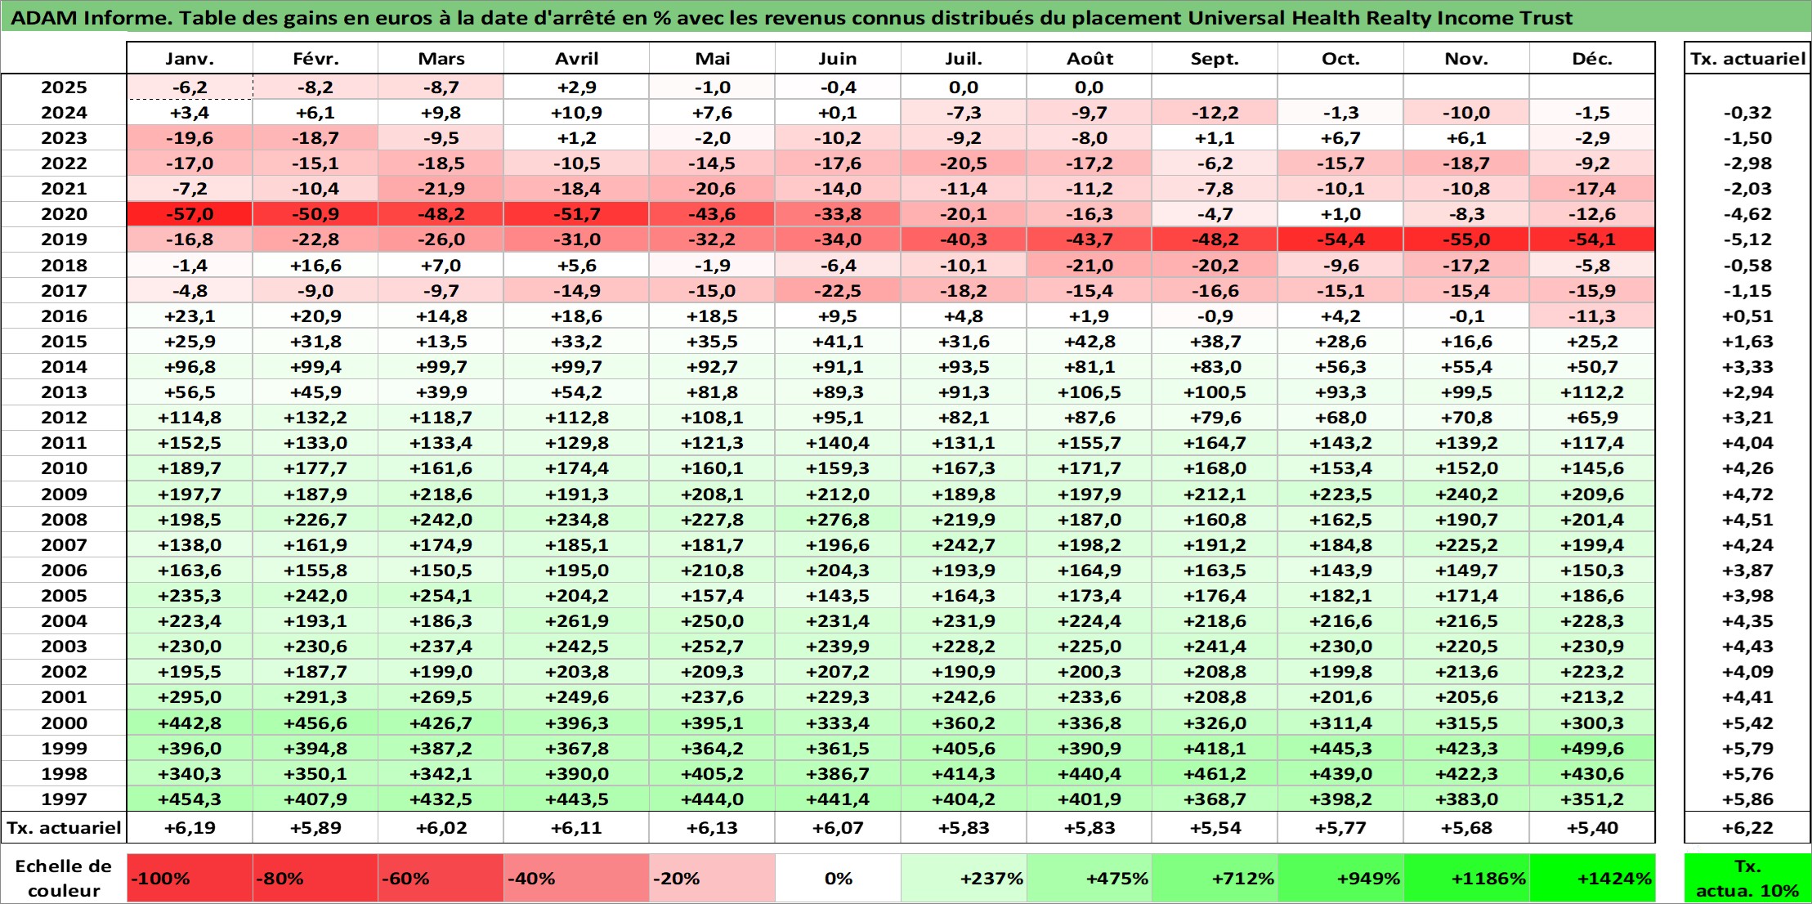The image size is (1812, 904).
Task: Select cell +16,6 in February 2018
Action: (x=315, y=265)
